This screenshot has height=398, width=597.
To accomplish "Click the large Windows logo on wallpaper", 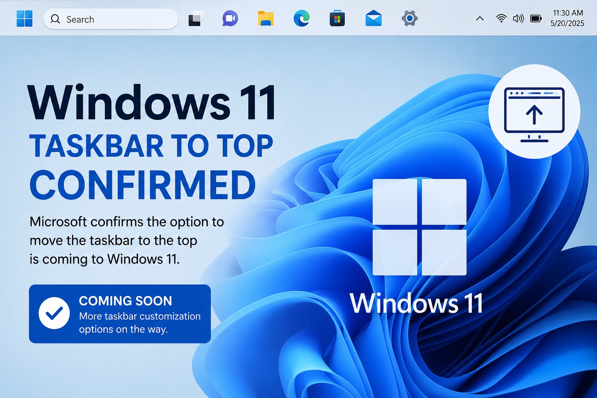I will (x=419, y=227).
